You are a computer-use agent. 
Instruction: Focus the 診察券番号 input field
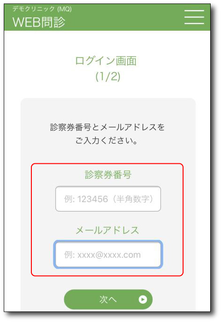pyautogui.click(x=108, y=199)
